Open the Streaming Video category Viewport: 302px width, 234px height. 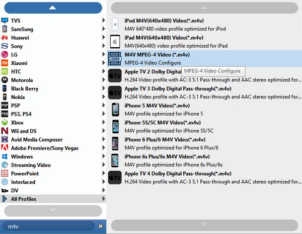point(53,165)
